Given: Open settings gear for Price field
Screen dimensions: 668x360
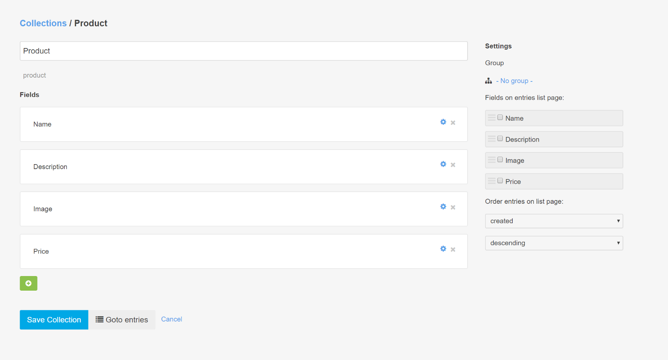Looking at the screenshot, I should tap(443, 249).
